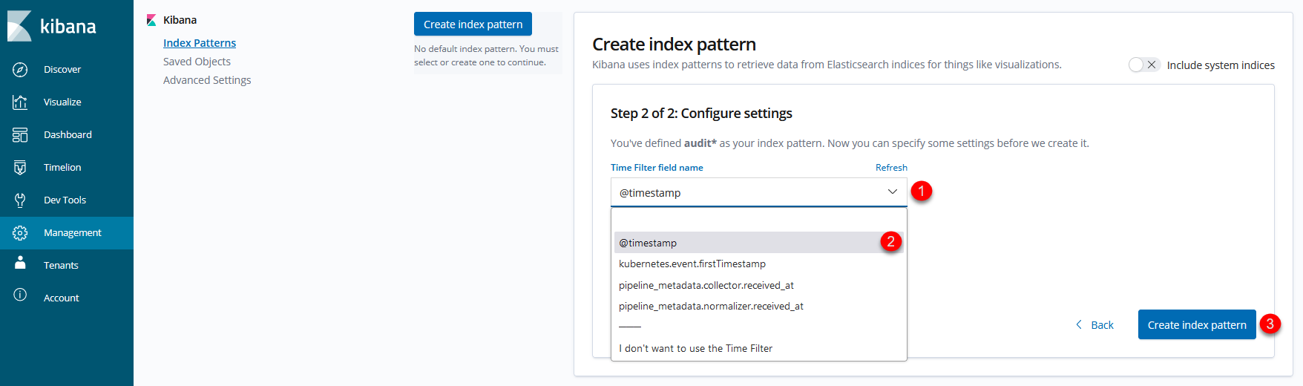
Task: Select @timestamp option in the list
Action: (x=758, y=243)
